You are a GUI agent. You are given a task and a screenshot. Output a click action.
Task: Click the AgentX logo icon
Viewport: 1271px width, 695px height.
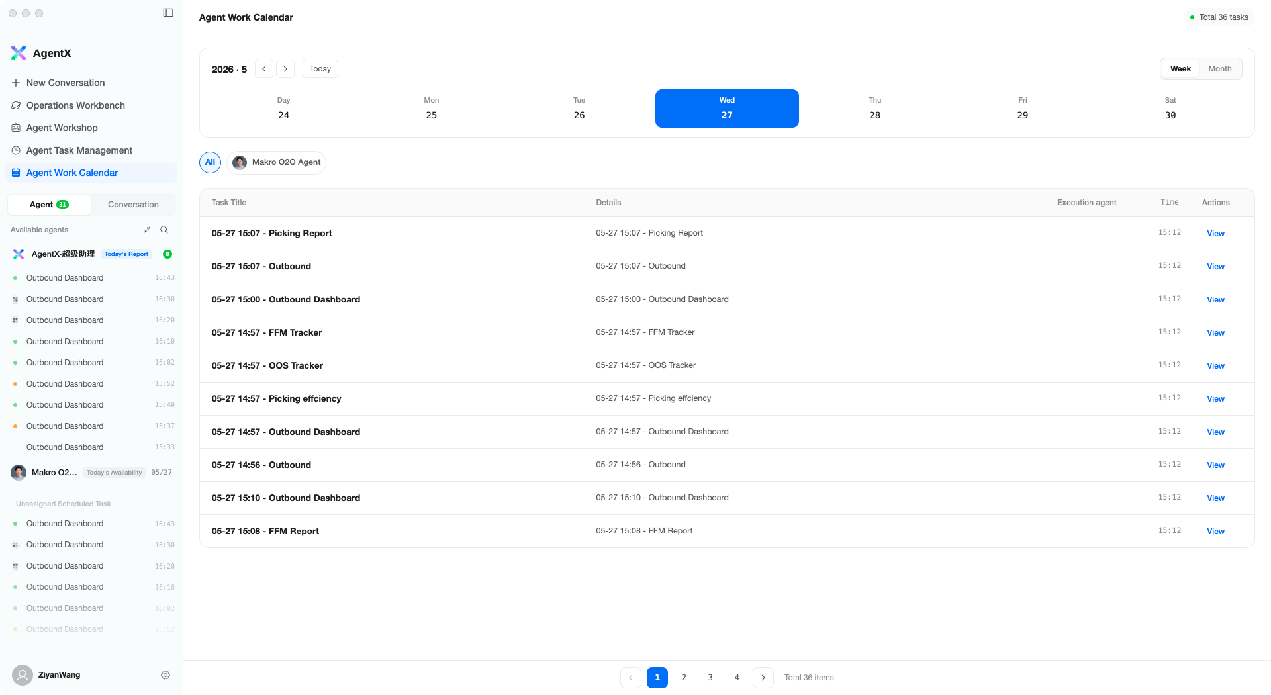[x=19, y=53]
